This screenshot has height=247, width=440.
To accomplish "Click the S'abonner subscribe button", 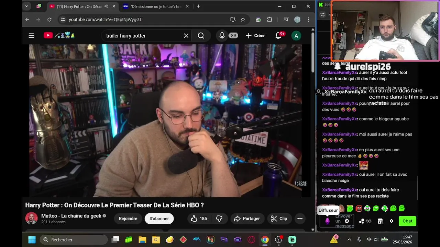I will 159,219.
